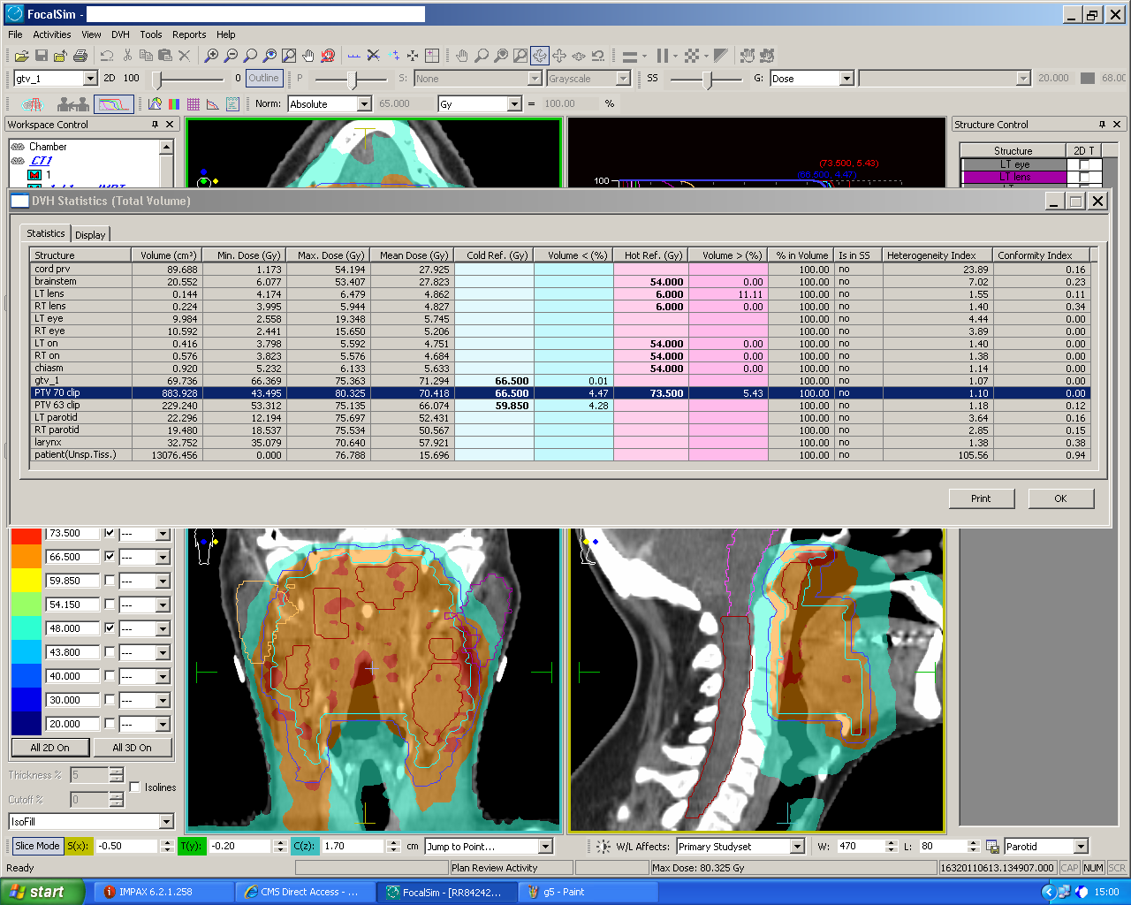
Task: Open the Primary Studyset dropdown
Action: click(x=797, y=847)
